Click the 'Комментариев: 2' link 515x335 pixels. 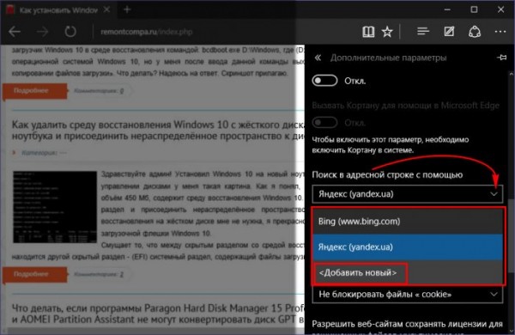tap(99, 274)
